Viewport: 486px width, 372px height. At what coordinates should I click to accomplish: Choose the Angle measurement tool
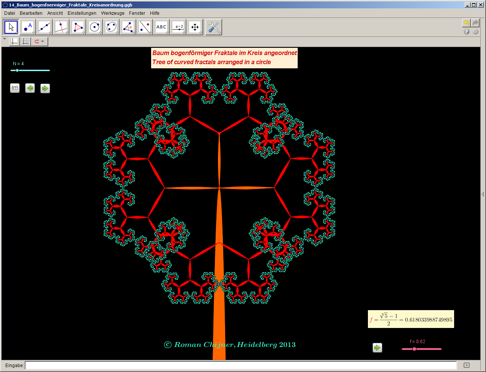click(x=128, y=27)
